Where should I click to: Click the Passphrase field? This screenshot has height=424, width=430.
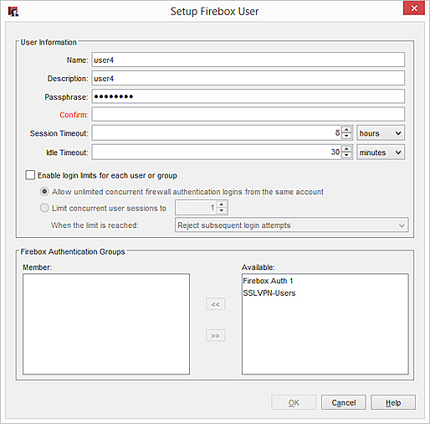click(x=248, y=96)
